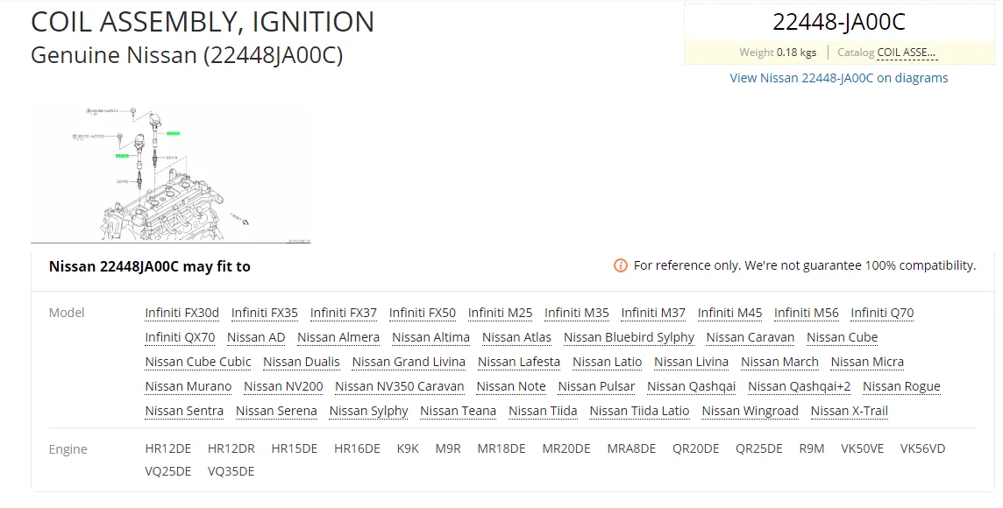1003x508 pixels.
Task: Pick the Nissan Sylphy model link
Action: (x=368, y=412)
